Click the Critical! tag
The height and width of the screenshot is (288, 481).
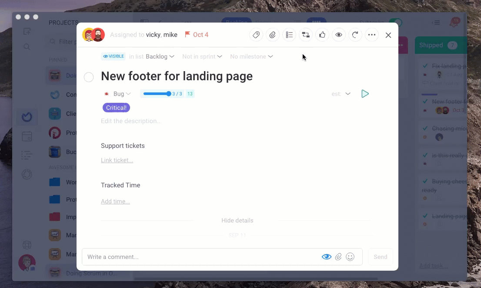[x=116, y=108]
